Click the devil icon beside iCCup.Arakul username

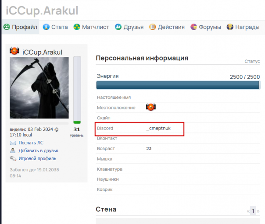tap(14, 51)
